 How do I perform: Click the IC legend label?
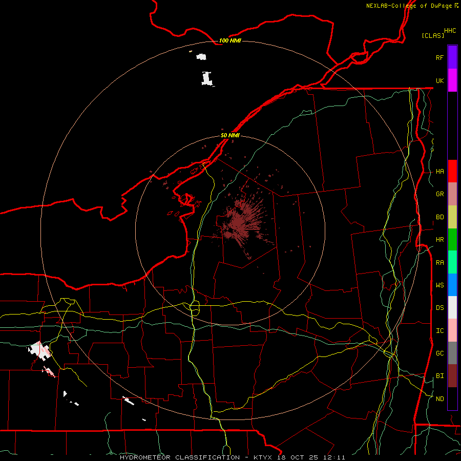[x=439, y=331]
